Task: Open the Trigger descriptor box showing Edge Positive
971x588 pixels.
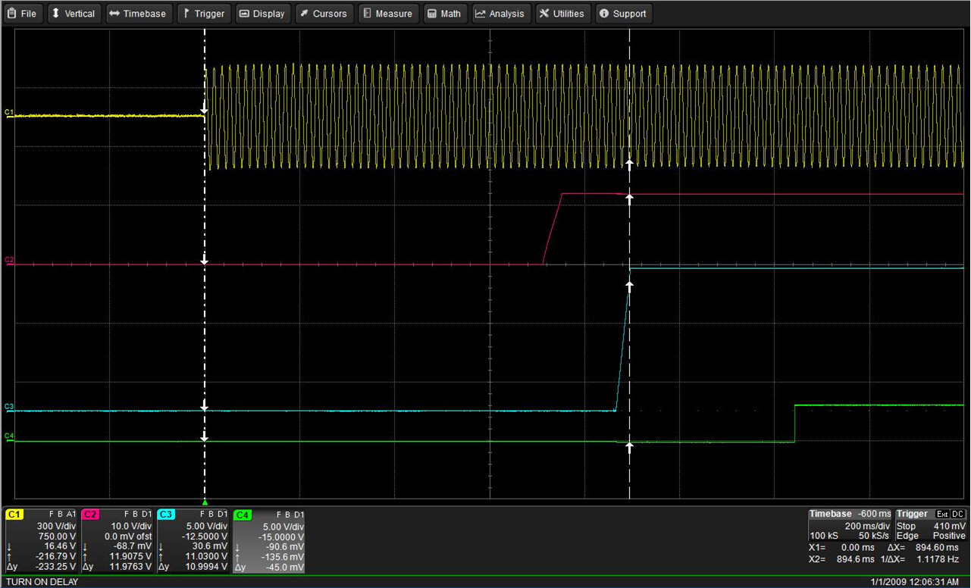Action: click(931, 524)
